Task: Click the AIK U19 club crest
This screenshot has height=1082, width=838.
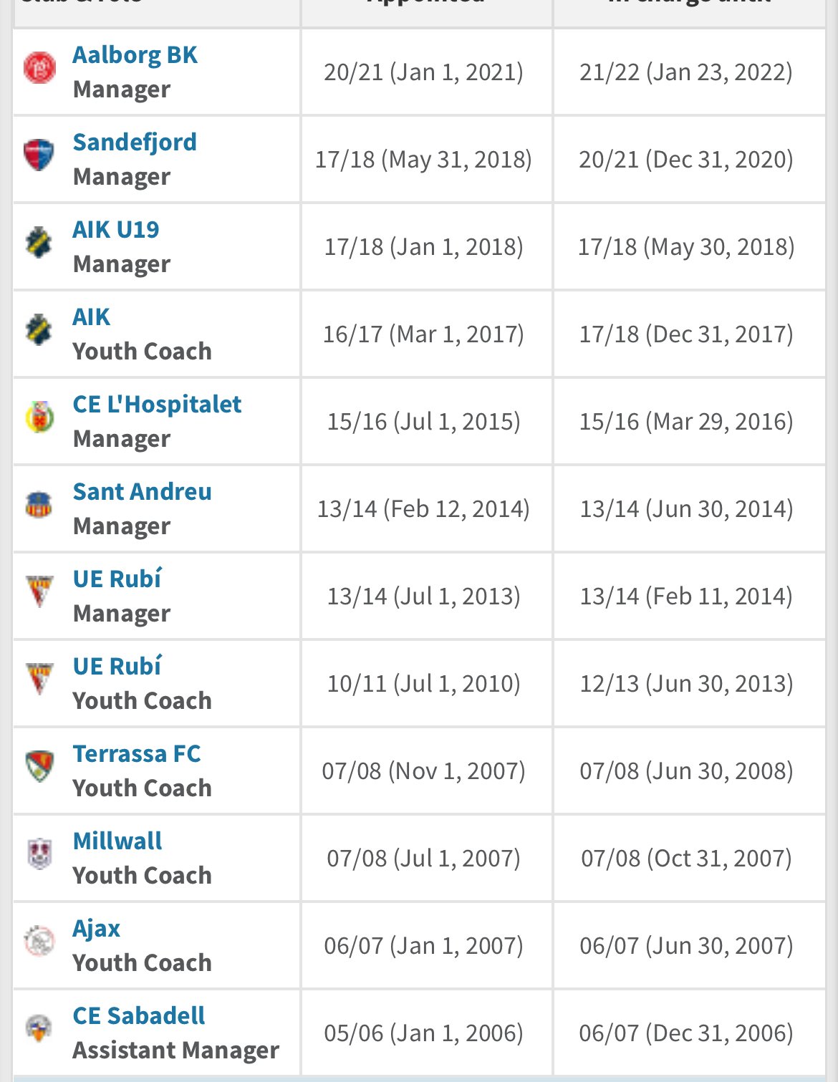Action: coord(39,243)
